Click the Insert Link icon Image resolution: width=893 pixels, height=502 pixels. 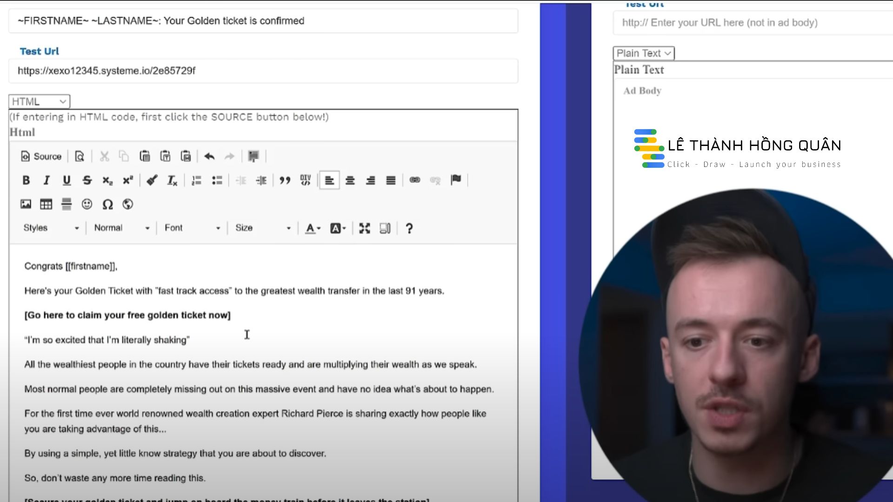coord(414,180)
